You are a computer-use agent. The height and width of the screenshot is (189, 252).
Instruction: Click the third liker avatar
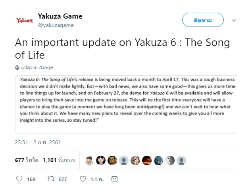coord(112,160)
